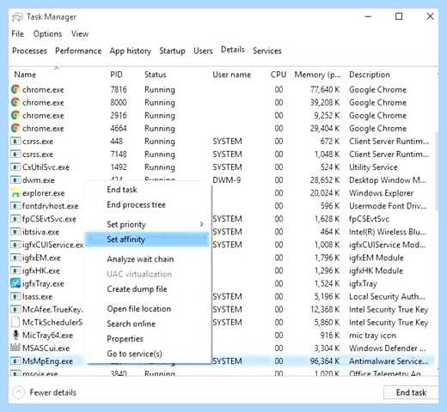The width and height of the screenshot is (447, 412).
Task: Click the explorer.exe folder icon
Action: pyautogui.click(x=15, y=193)
